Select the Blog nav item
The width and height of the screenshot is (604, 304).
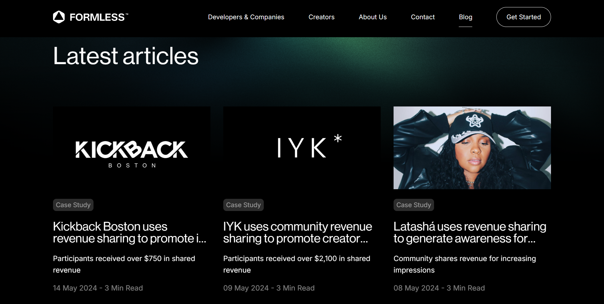[x=466, y=17]
